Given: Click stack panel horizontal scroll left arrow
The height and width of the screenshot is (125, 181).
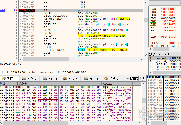Looking at the screenshot, I should (149, 123).
